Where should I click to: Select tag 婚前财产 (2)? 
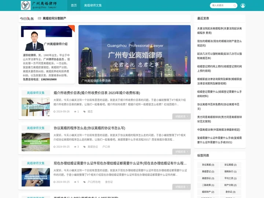click(208, 192)
